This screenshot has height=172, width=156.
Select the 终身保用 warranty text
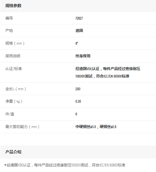(x=83, y=56)
